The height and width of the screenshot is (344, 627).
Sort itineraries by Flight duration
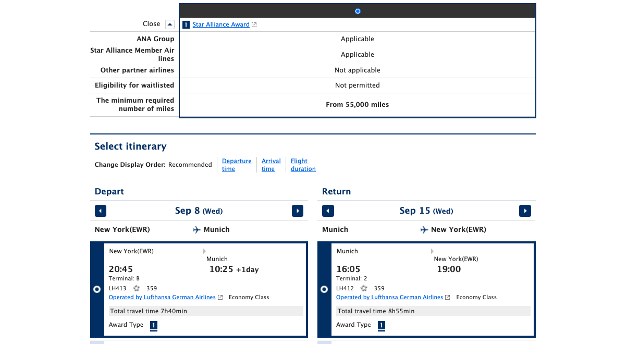pos(303,165)
